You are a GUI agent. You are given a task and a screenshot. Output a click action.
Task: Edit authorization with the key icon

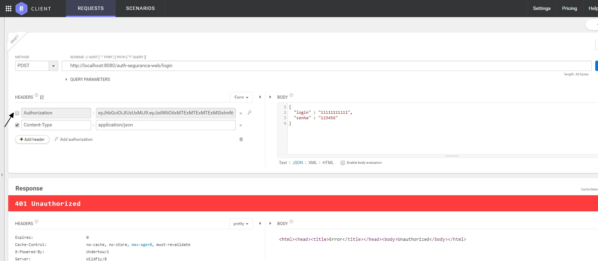pos(249,113)
